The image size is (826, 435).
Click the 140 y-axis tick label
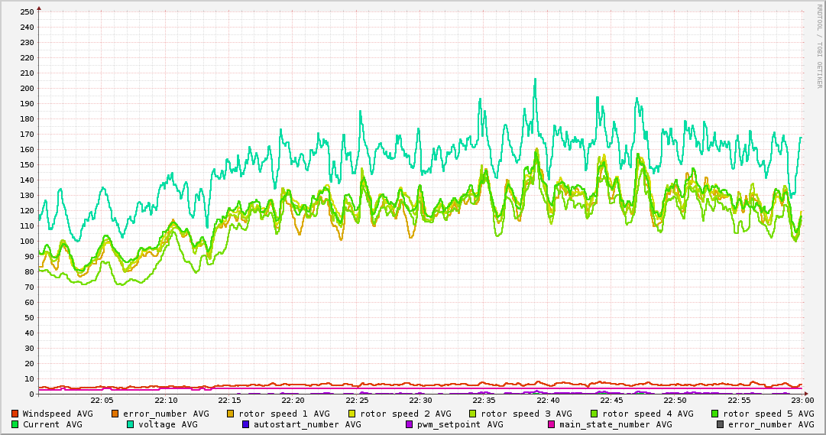click(26, 180)
